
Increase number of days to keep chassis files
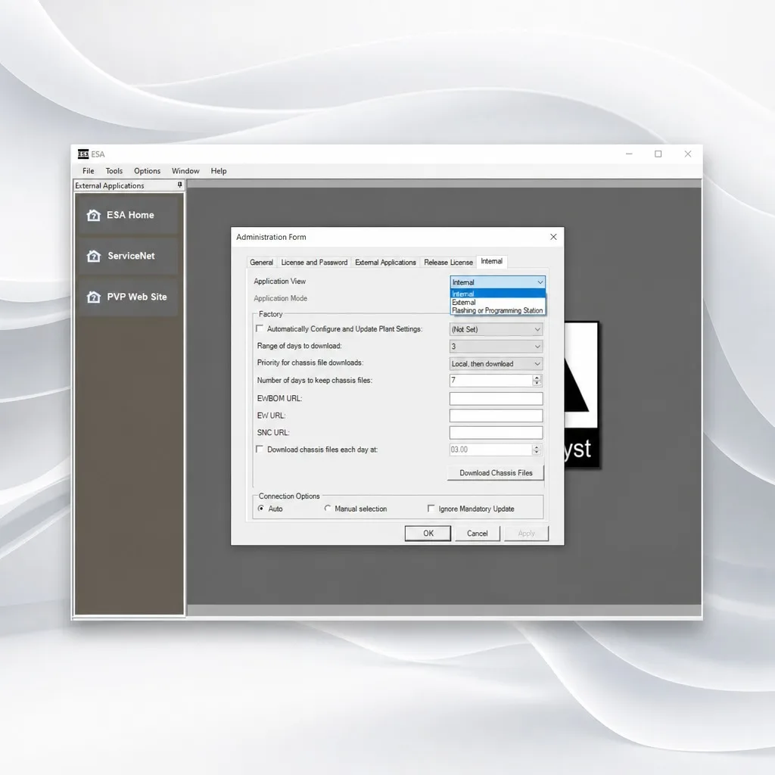(x=537, y=378)
